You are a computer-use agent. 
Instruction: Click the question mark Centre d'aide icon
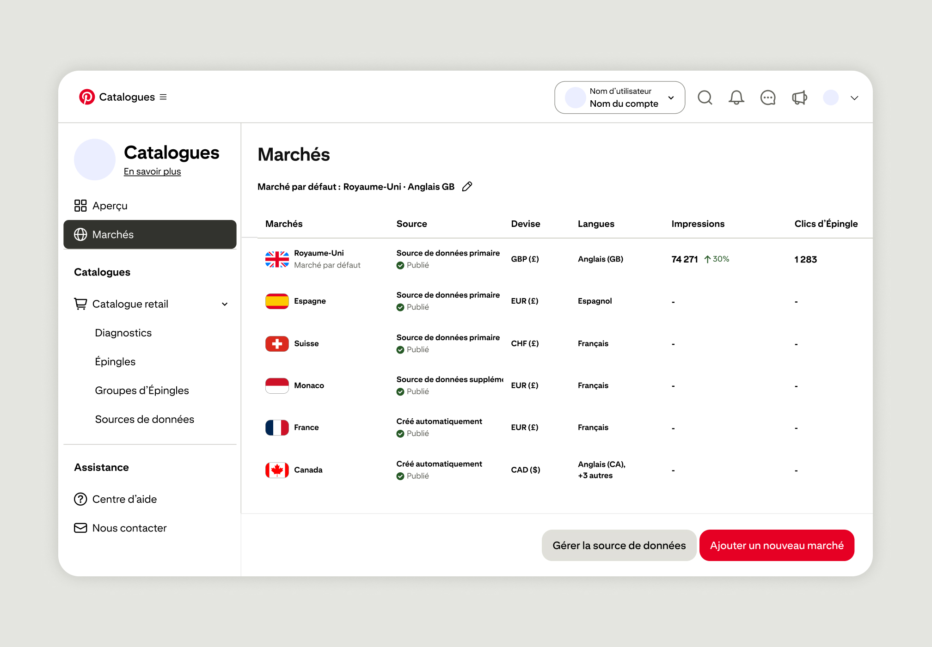coord(80,499)
